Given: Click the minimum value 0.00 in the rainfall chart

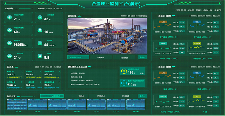Looking at the screenshot, I should click(x=182, y=48).
